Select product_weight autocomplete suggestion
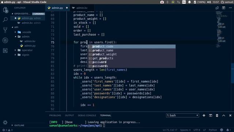The width and height of the screenshot is (234, 132). tap(132, 54)
